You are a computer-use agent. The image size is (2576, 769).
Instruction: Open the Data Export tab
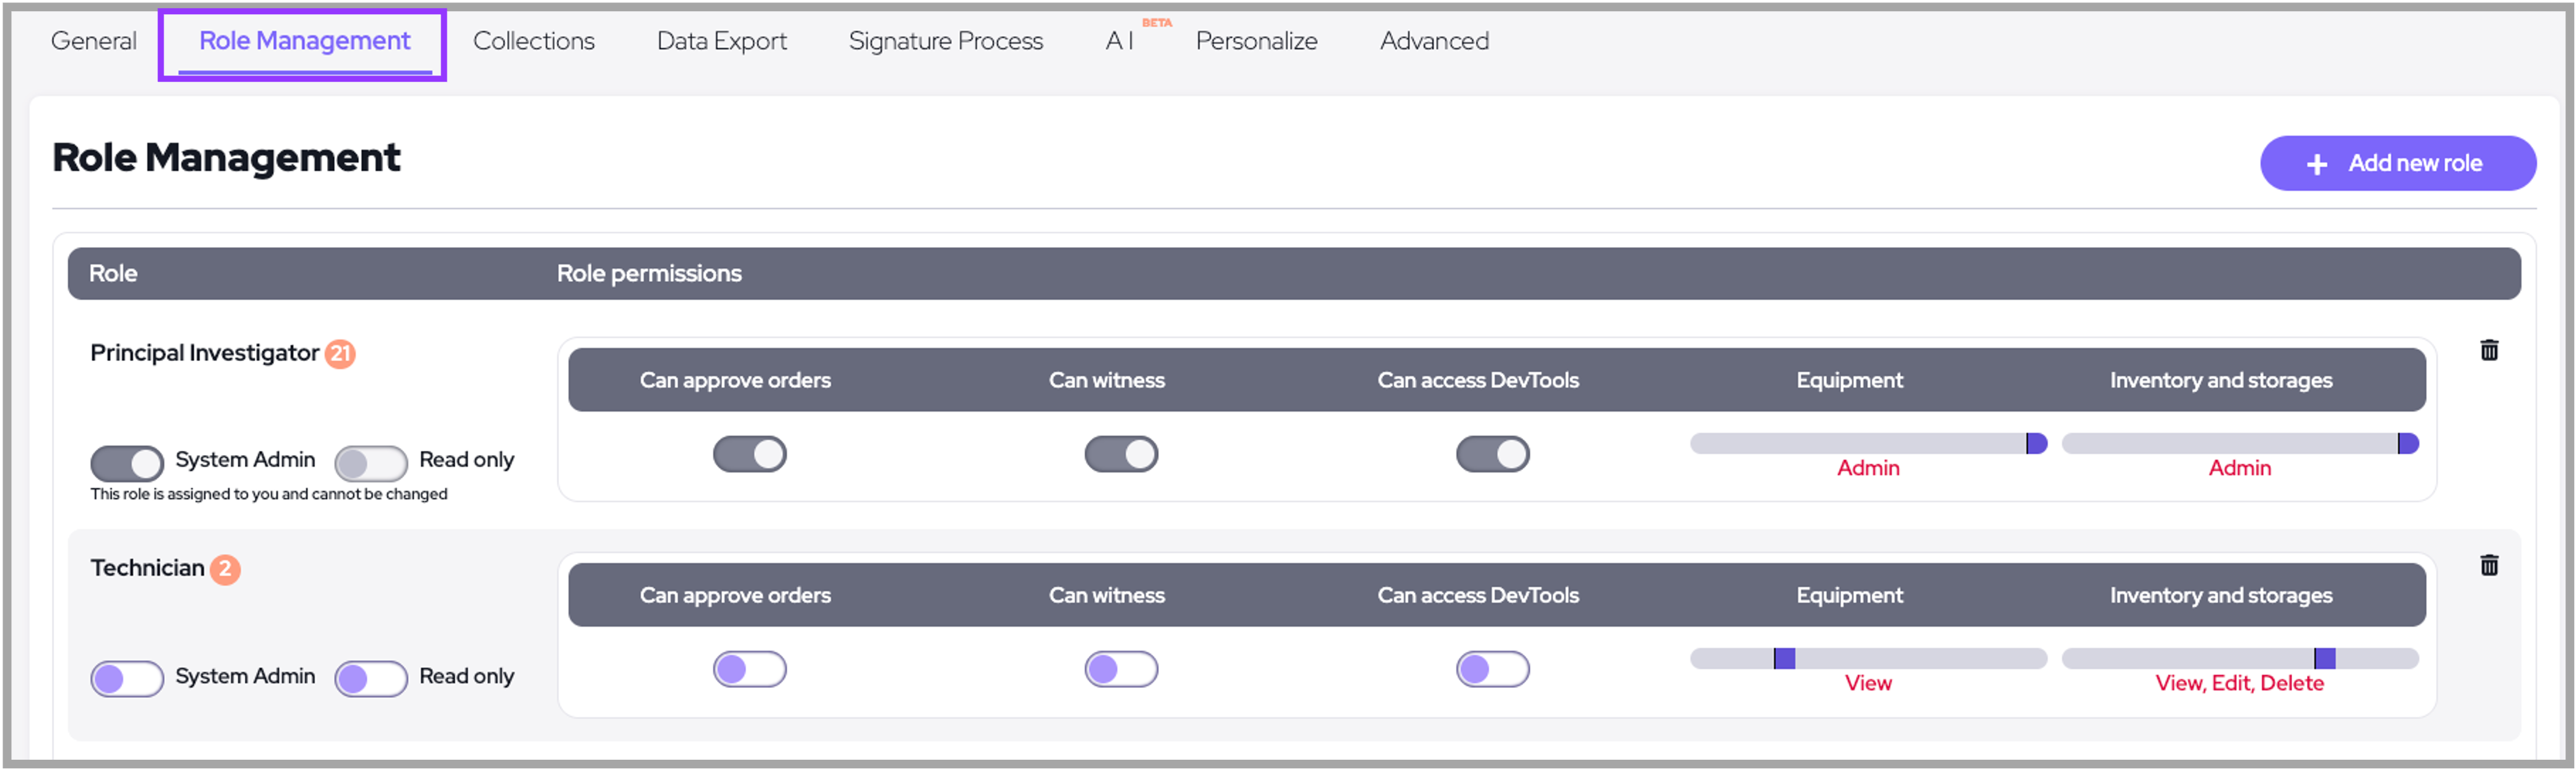coord(721,41)
